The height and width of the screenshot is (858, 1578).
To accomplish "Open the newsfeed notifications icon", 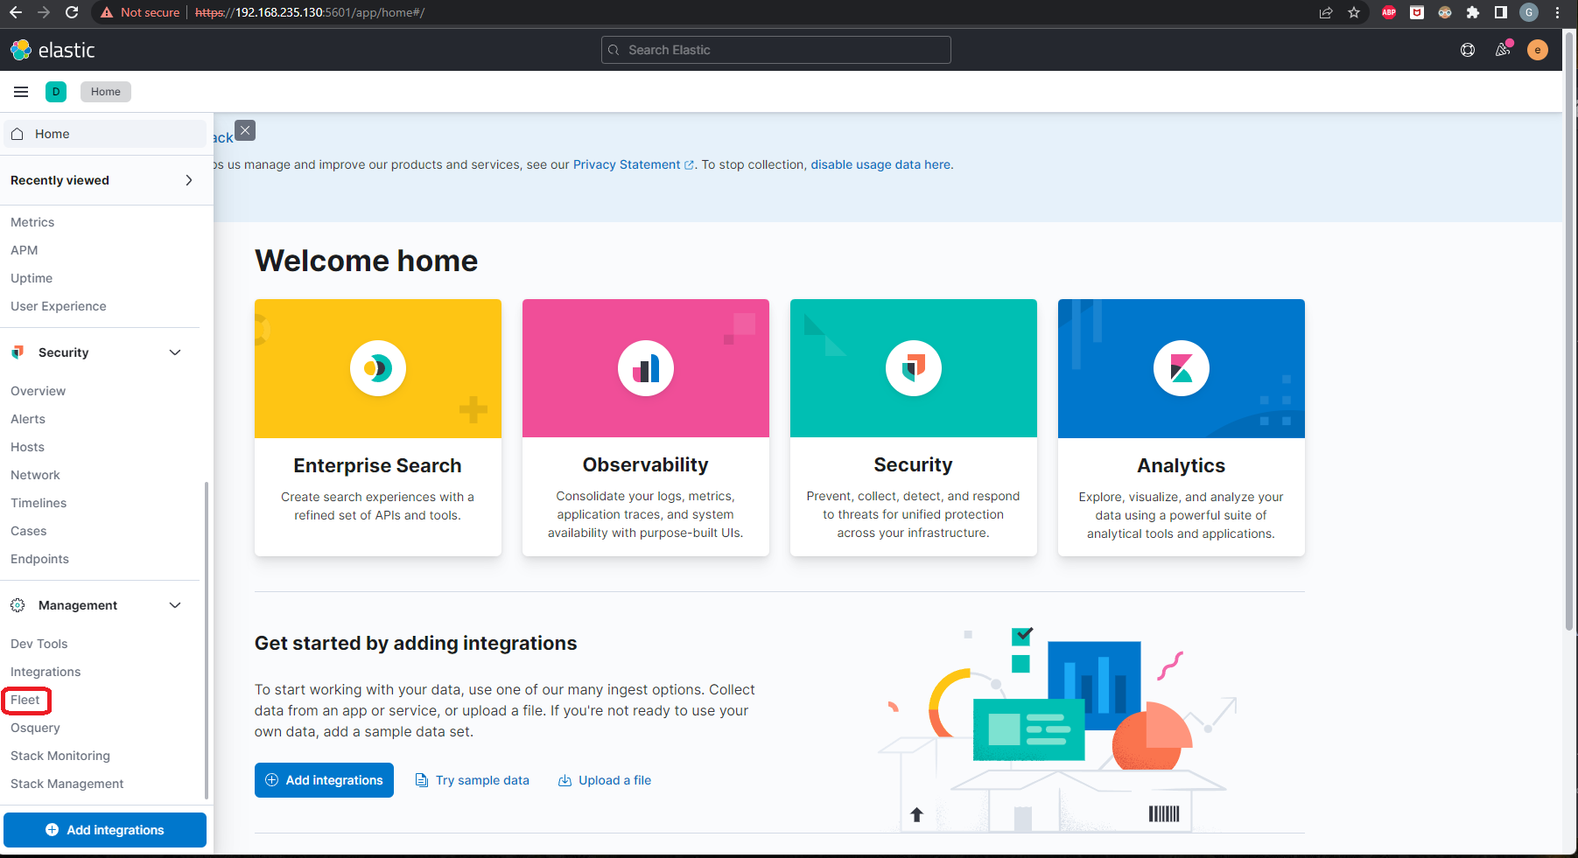I will (1503, 50).
